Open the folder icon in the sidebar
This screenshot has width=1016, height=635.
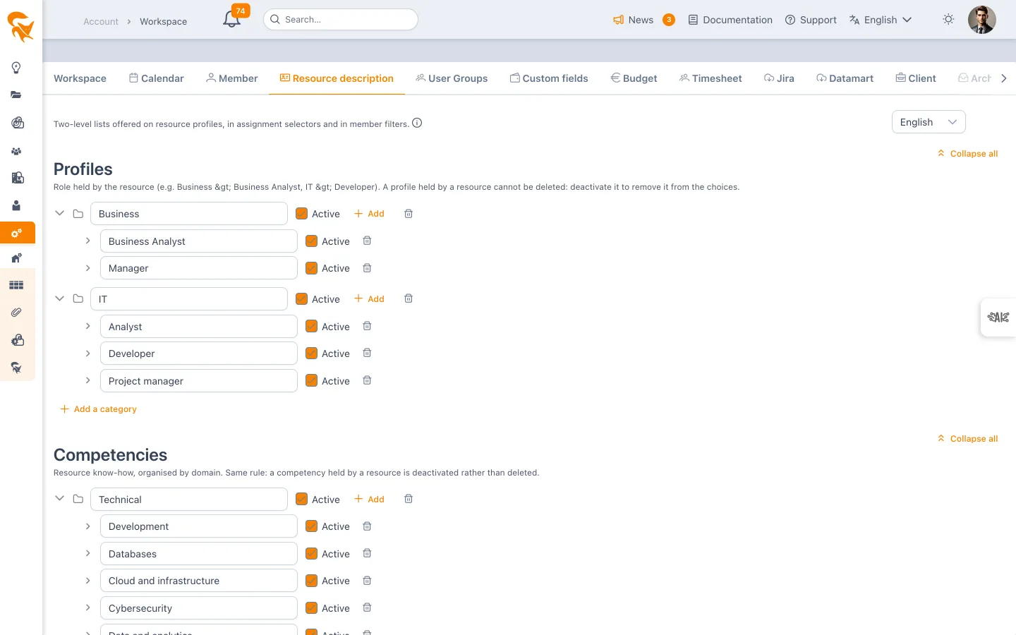point(16,95)
